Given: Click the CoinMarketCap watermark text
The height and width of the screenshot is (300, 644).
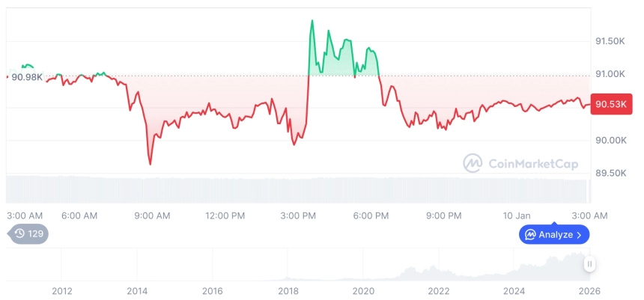Looking at the screenshot, I should coord(532,162).
